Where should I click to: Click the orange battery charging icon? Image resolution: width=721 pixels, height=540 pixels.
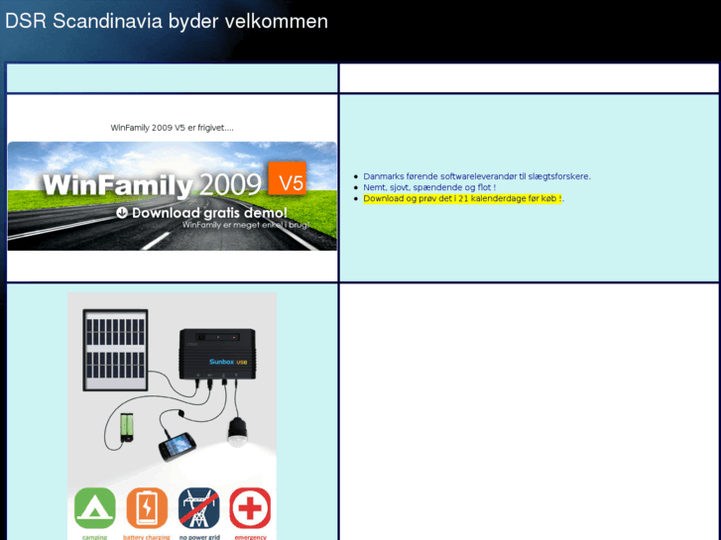tap(147, 508)
